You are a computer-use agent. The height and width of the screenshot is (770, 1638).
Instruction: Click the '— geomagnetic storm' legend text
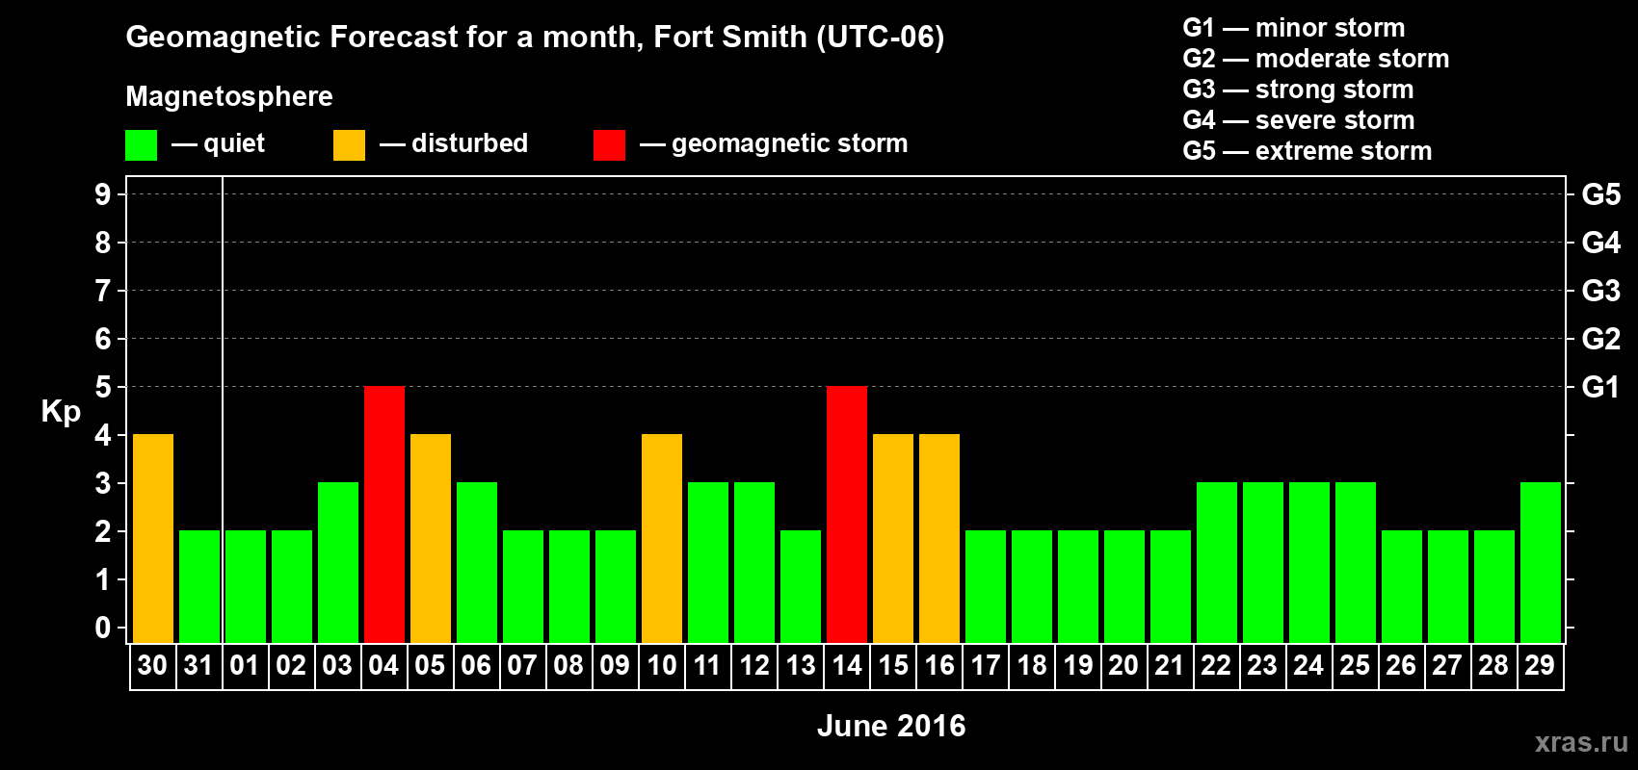click(774, 144)
